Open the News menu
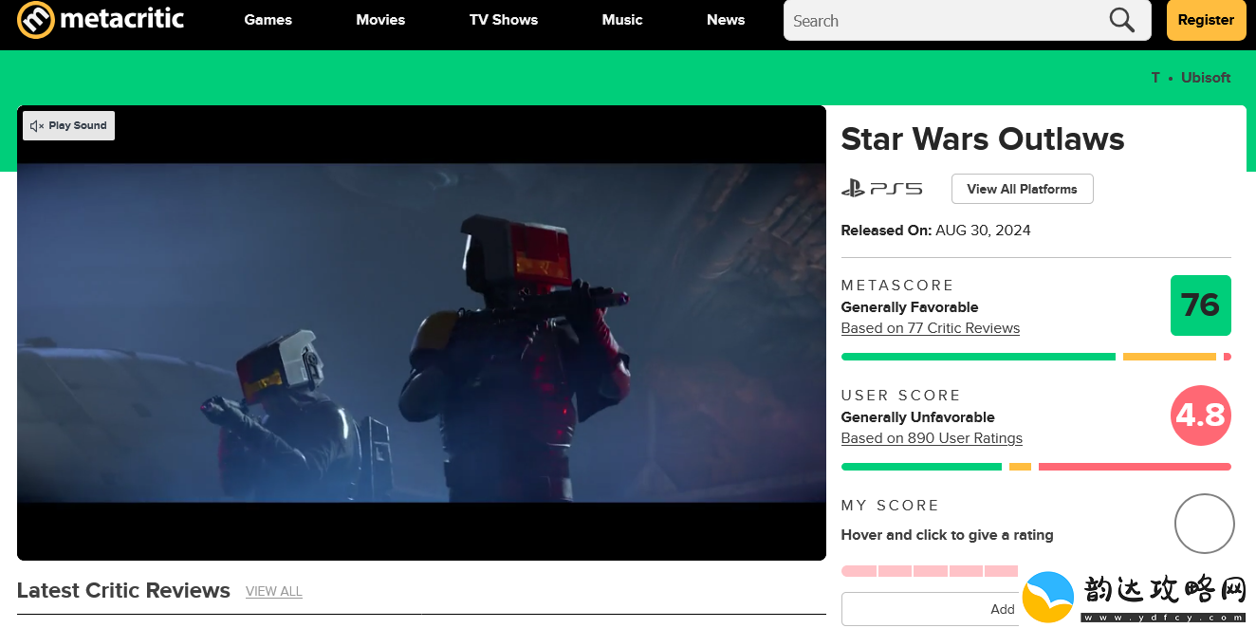The image size is (1256, 628). (x=726, y=20)
